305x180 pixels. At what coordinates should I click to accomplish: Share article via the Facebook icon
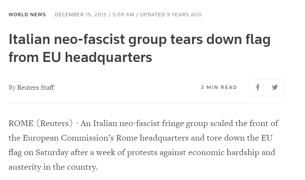click(258, 87)
